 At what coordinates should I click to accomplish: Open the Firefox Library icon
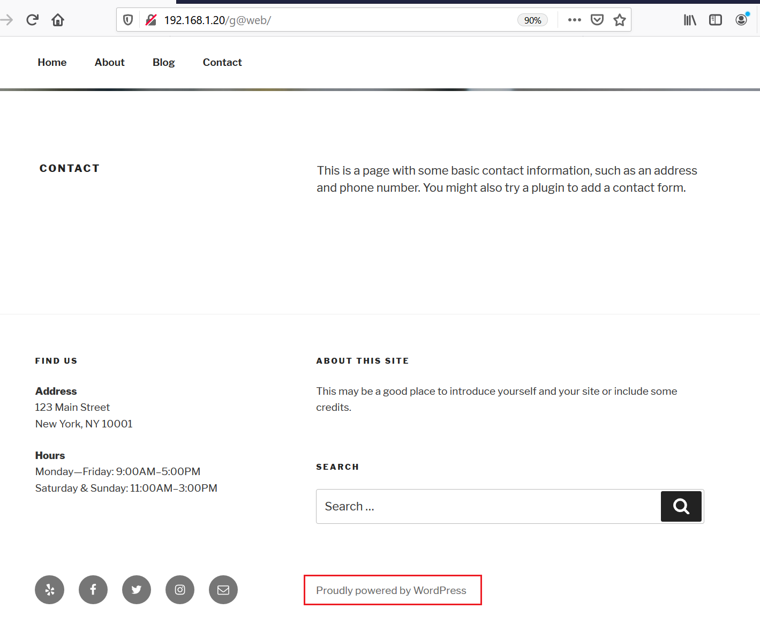coord(690,20)
